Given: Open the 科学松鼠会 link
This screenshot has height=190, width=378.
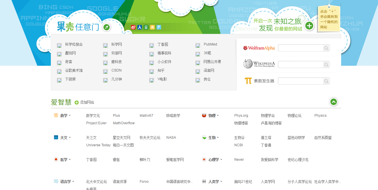Looking at the screenshot, I should tap(74, 44).
